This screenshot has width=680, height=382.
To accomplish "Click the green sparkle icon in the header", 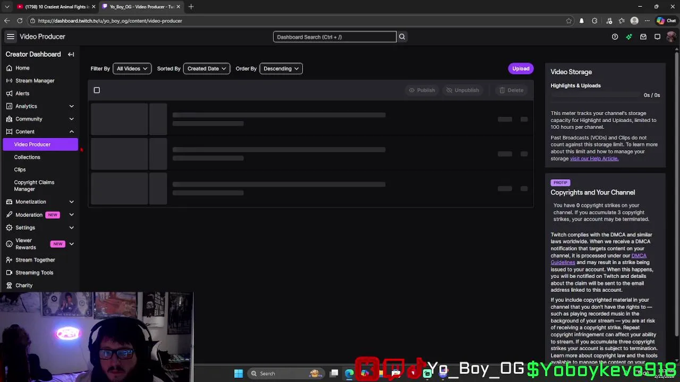I will tap(629, 37).
